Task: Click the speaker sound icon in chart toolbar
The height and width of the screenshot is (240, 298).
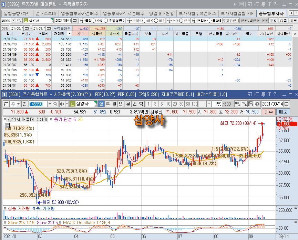Action: click(x=62, y=104)
